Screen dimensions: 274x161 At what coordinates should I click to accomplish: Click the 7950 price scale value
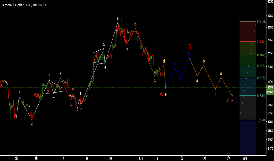270,40
